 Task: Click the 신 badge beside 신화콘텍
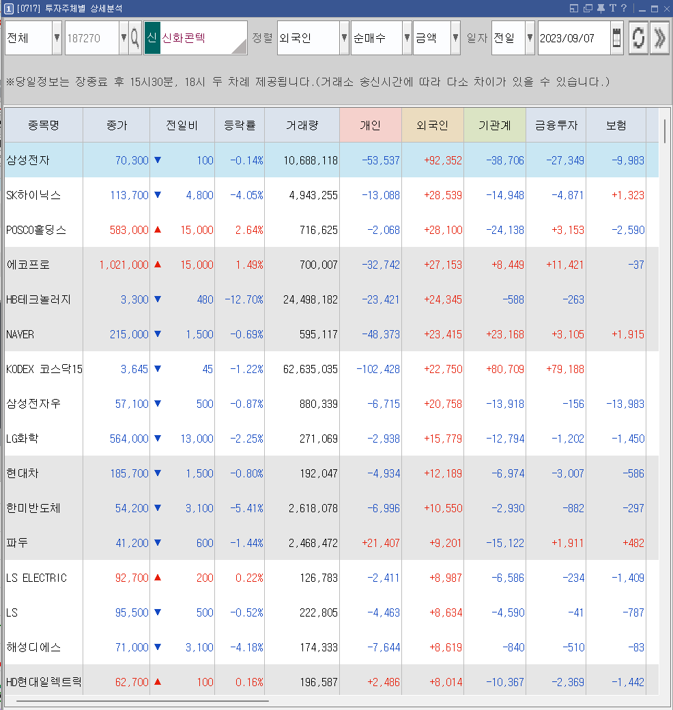tap(152, 38)
